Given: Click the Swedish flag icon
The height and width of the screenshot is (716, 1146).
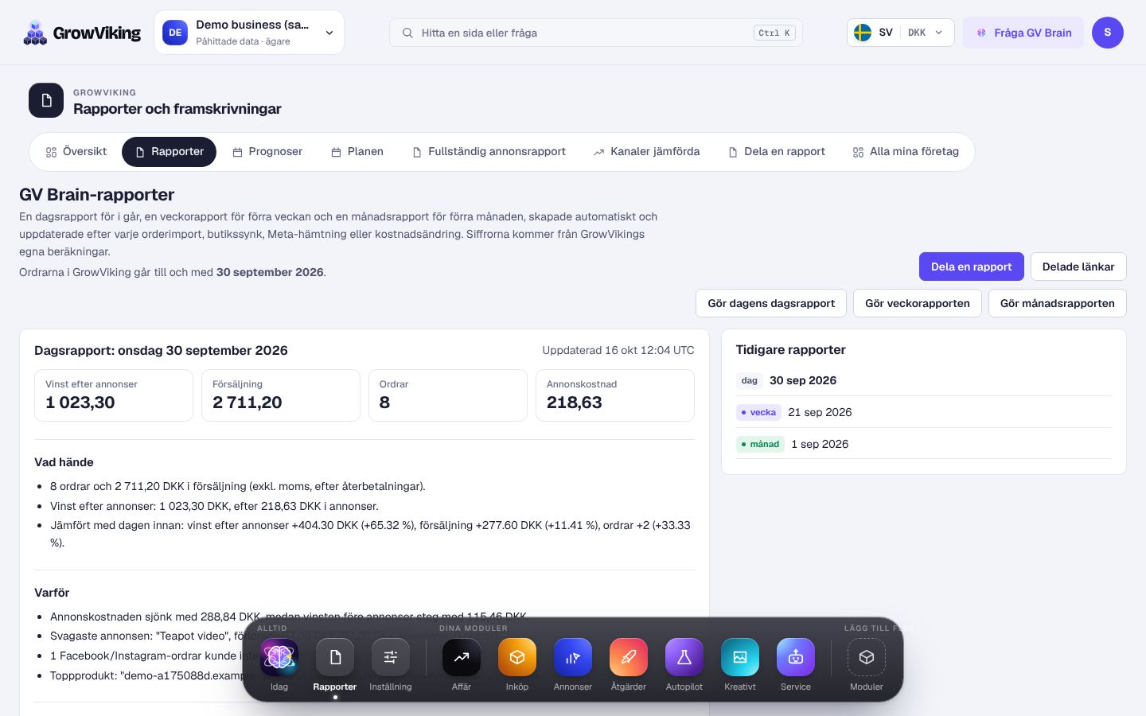Looking at the screenshot, I should click(x=863, y=33).
